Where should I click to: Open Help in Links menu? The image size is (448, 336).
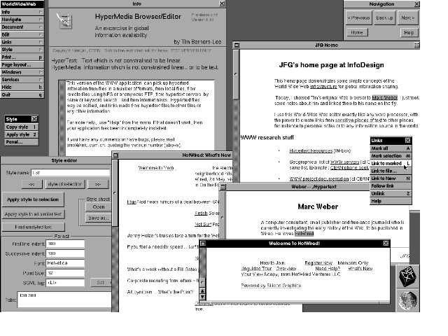click(391, 201)
